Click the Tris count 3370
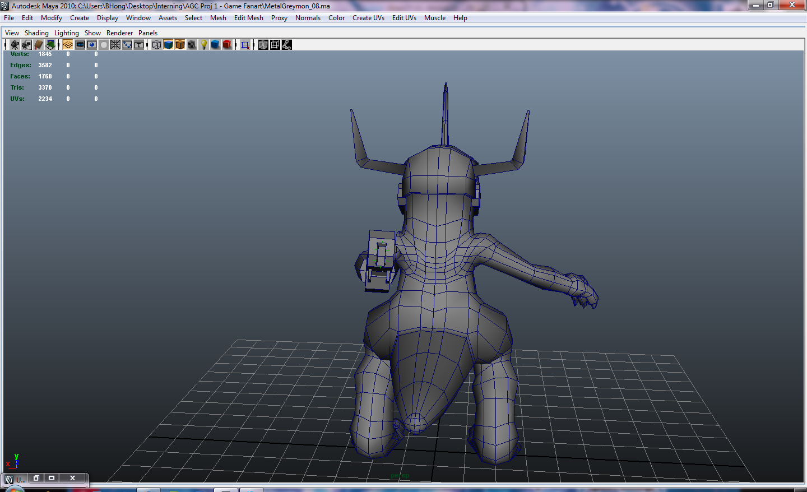Image resolution: width=807 pixels, height=492 pixels. click(45, 88)
